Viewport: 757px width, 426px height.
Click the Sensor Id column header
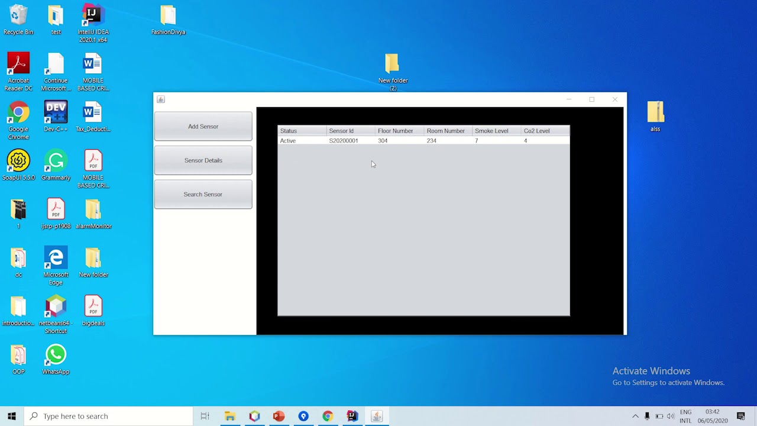click(x=351, y=131)
